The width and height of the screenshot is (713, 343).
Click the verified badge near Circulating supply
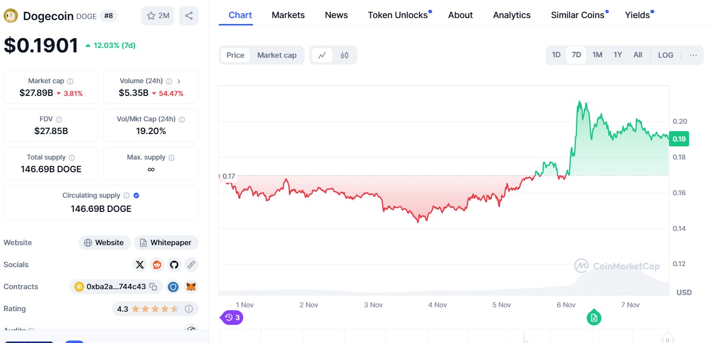click(x=137, y=196)
